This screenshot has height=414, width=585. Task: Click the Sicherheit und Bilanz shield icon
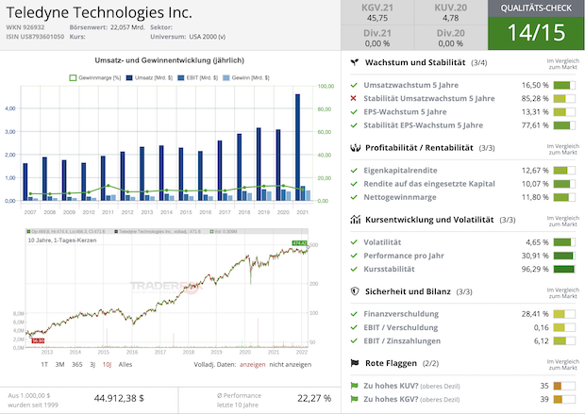pos(355,291)
